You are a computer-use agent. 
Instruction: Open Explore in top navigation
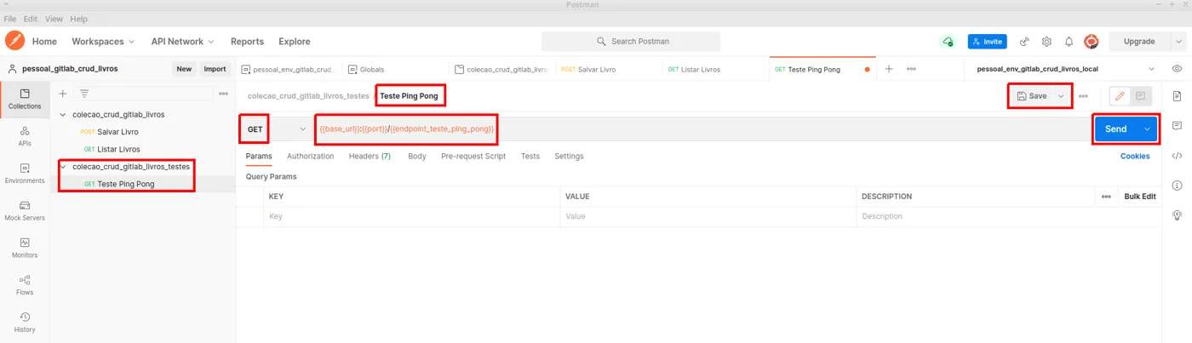(x=295, y=41)
